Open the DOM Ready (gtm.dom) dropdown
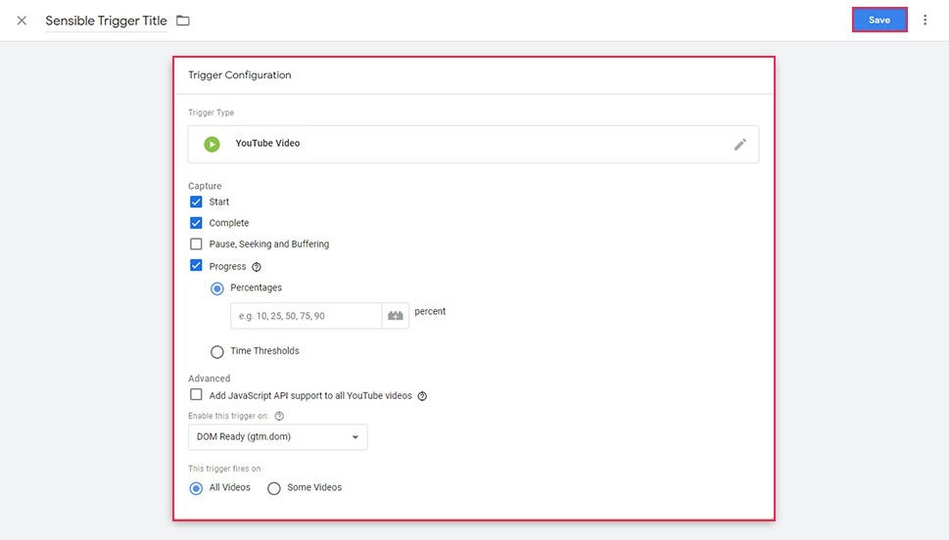Image resolution: width=949 pixels, height=540 pixels. pos(278,436)
